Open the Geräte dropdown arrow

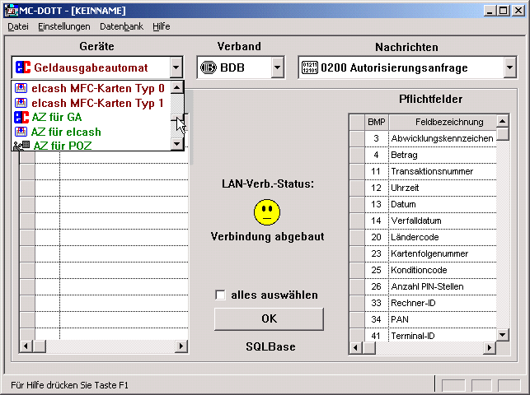(x=176, y=67)
